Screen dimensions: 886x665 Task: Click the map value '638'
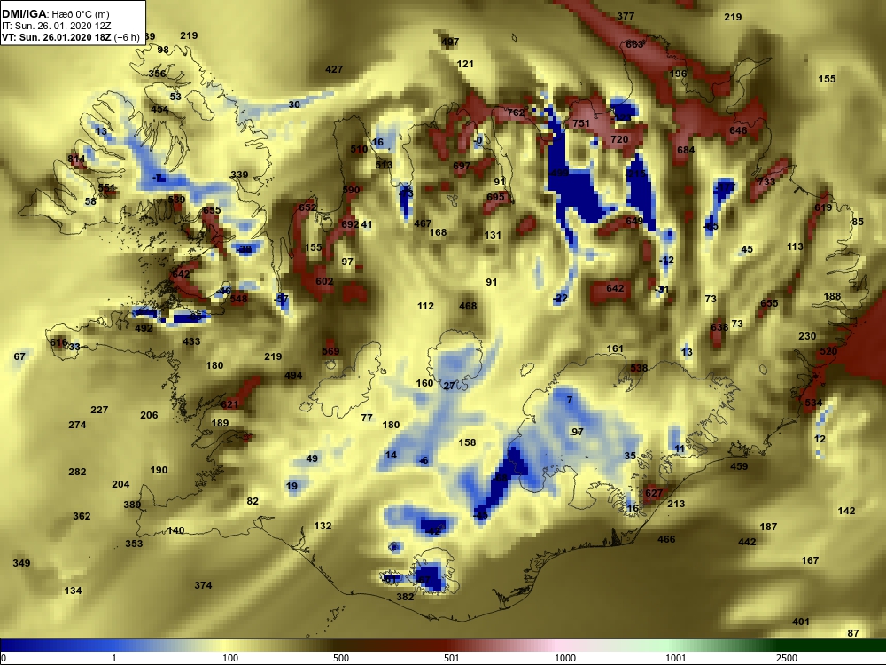click(x=719, y=327)
